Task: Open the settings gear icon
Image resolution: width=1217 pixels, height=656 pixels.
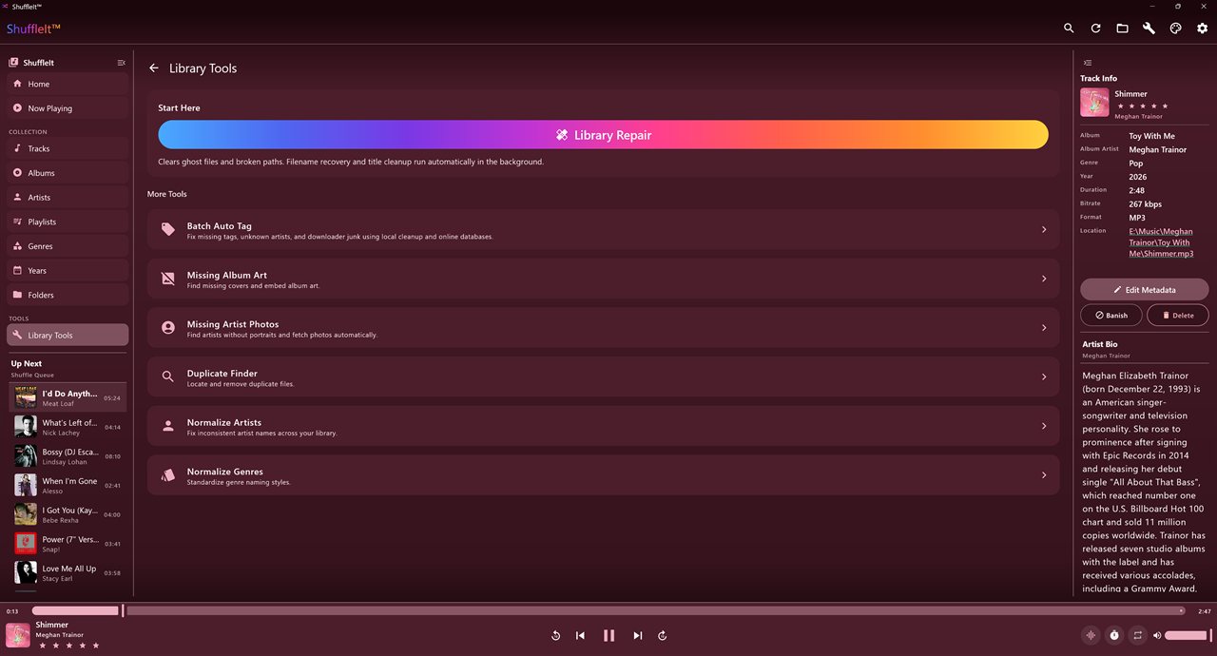Action: pyautogui.click(x=1202, y=29)
